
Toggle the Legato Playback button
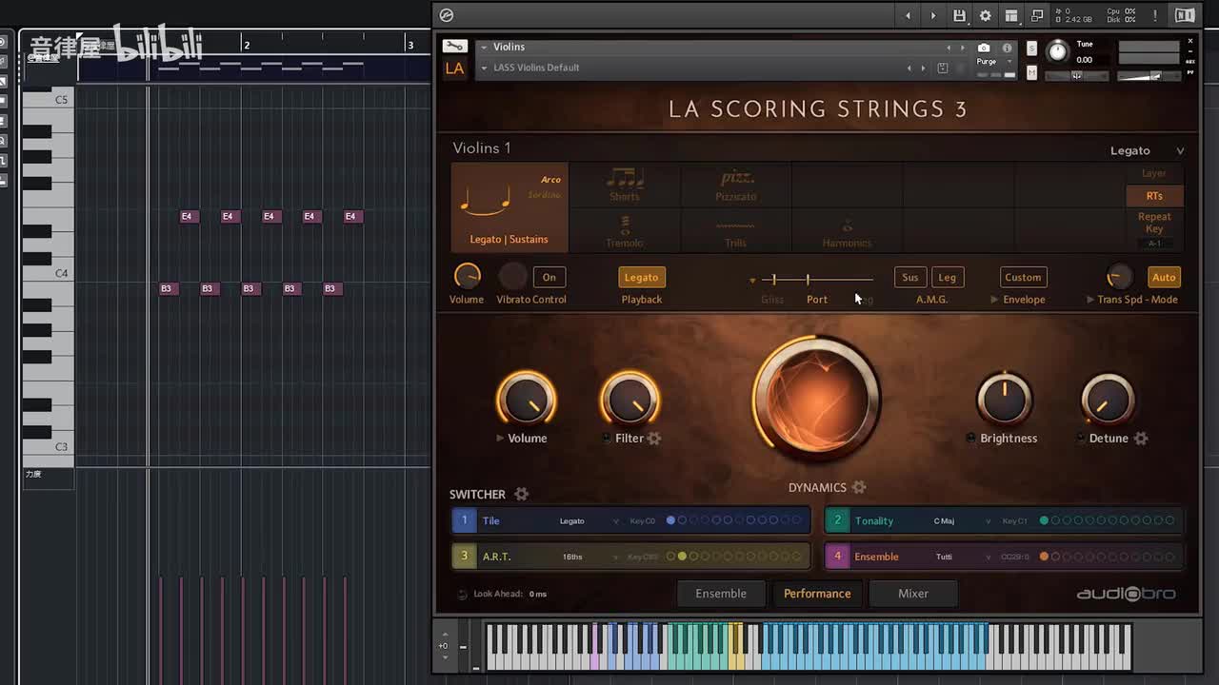[x=641, y=277]
